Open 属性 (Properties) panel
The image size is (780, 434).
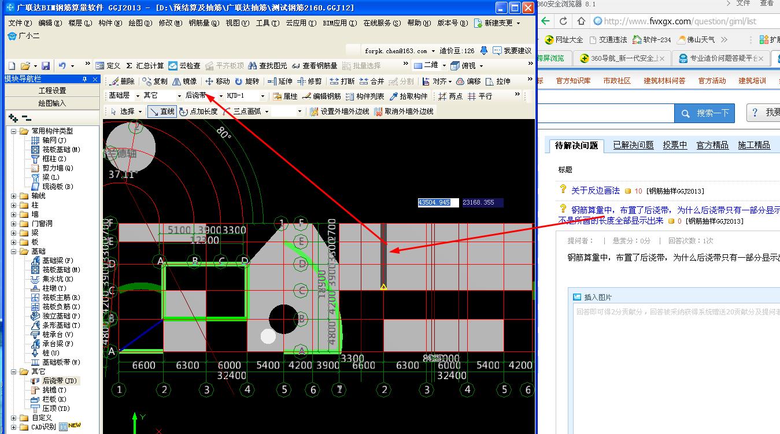tap(285, 97)
